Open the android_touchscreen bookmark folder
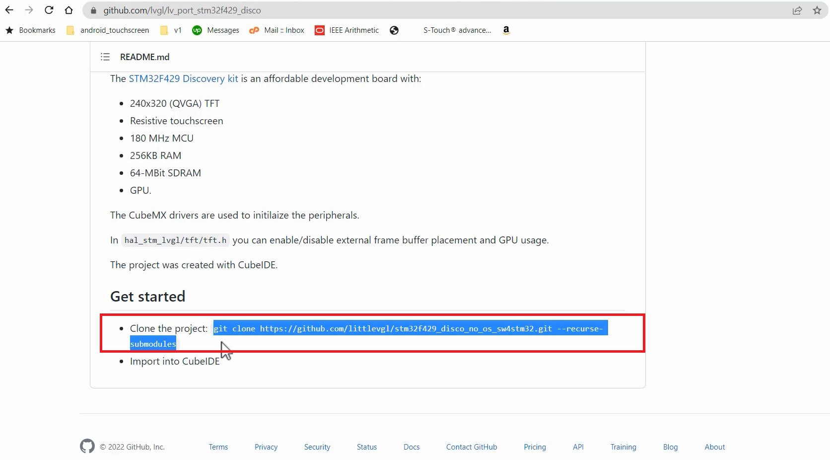The height and width of the screenshot is (460, 830). [108, 30]
